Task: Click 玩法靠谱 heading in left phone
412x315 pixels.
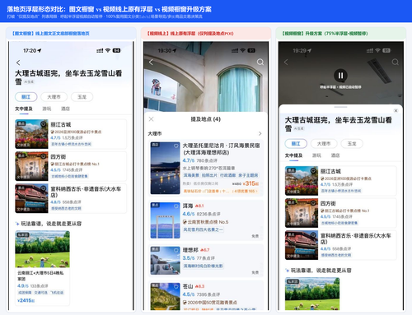Action: coord(51,224)
